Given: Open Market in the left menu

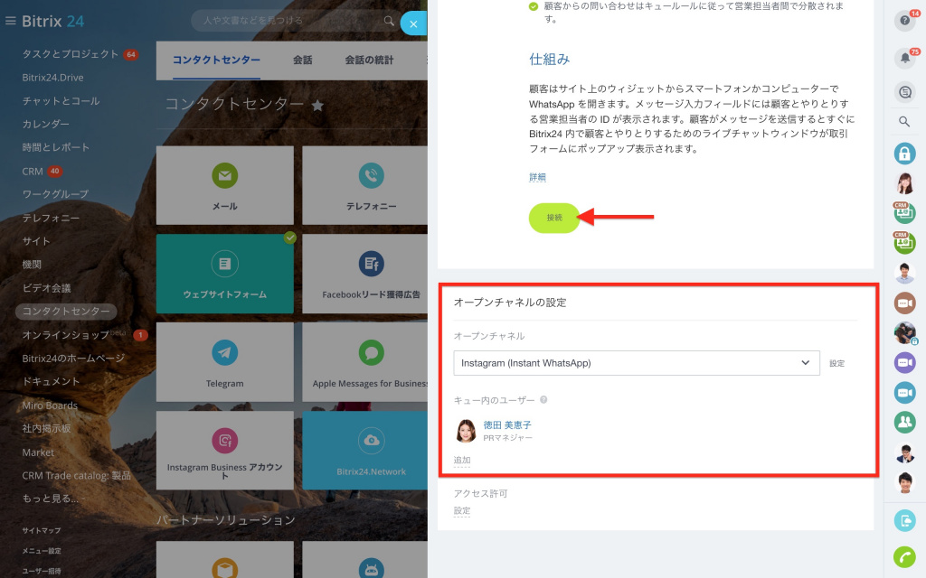Looking at the screenshot, I should click(x=38, y=452).
